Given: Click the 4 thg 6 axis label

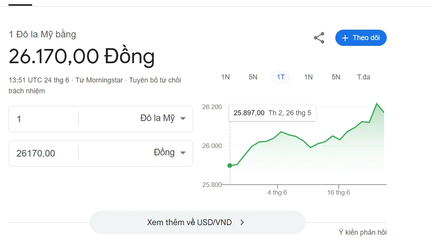Looking at the screenshot, I should point(277,192).
